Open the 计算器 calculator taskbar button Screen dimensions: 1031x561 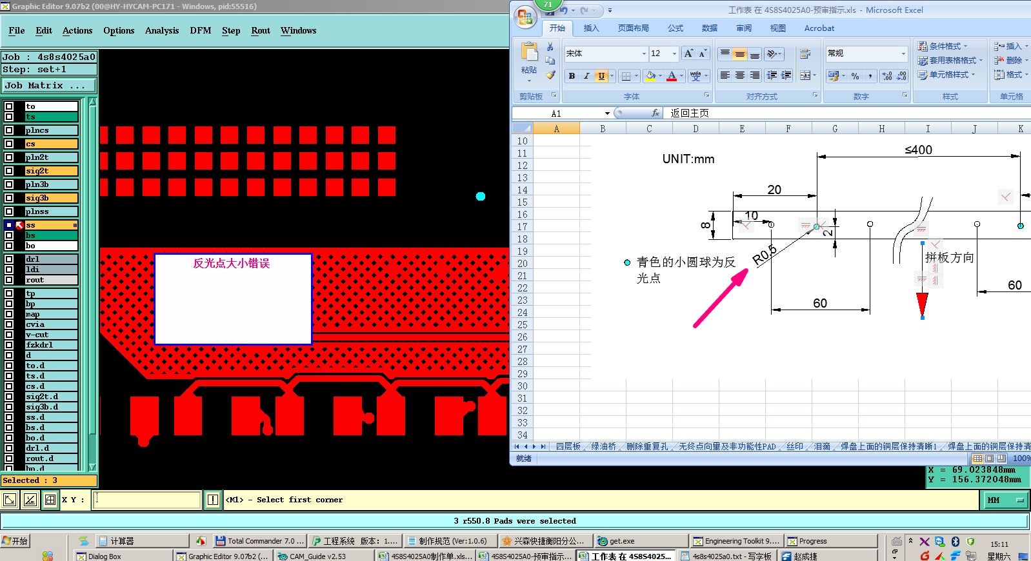(x=141, y=541)
